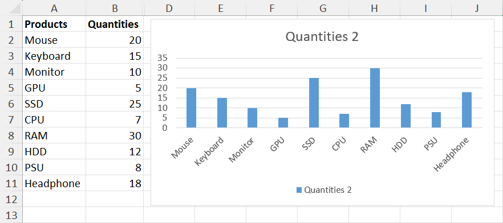This screenshot has height=223, width=503.
Task: Select the Products header cell
Action: (x=54, y=24)
